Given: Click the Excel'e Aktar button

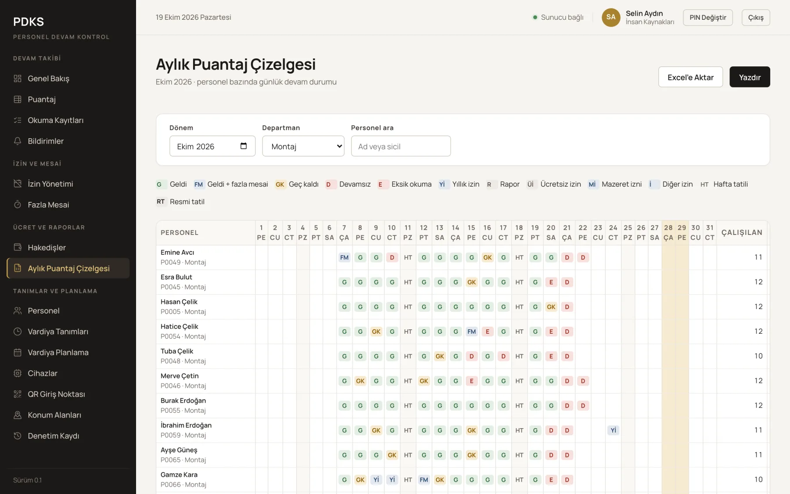Looking at the screenshot, I should click(690, 77).
